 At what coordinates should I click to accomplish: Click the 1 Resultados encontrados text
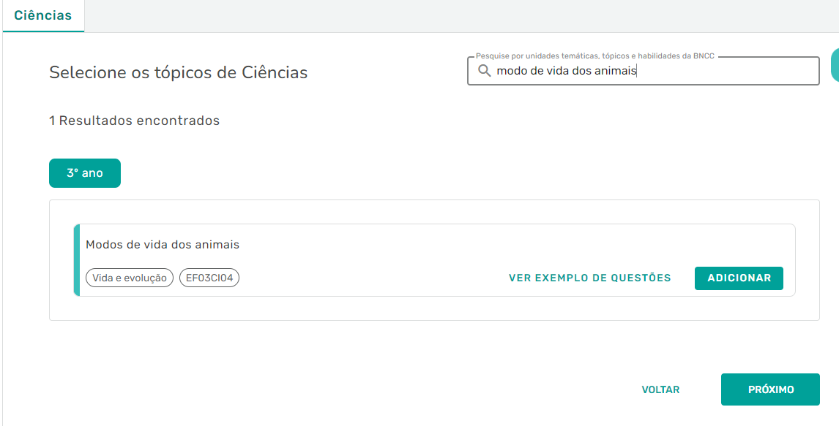[134, 121]
